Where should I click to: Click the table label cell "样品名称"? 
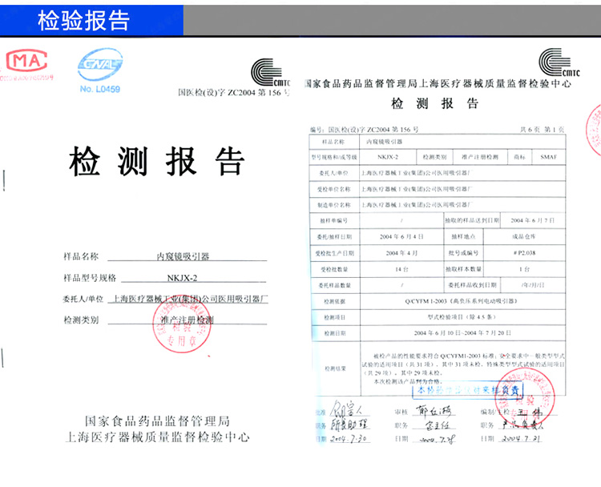click(x=333, y=142)
